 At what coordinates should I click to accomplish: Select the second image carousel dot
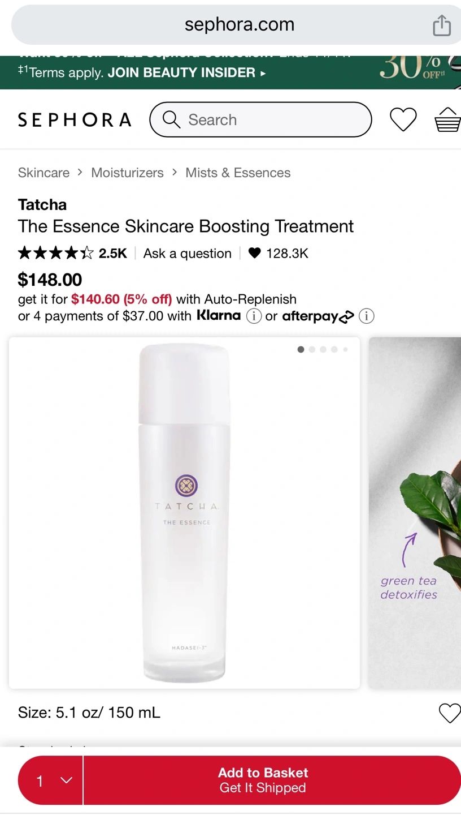pos(312,349)
